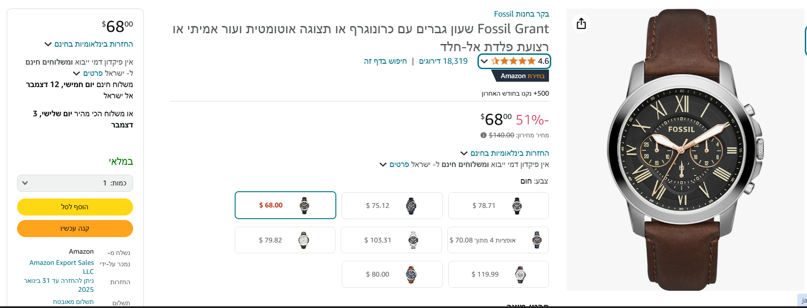Click the yellow Add to Cart button

point(75,207)
